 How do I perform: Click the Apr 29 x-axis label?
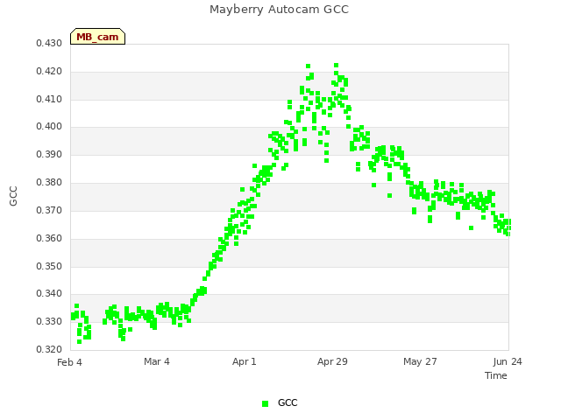click(332, 361)
